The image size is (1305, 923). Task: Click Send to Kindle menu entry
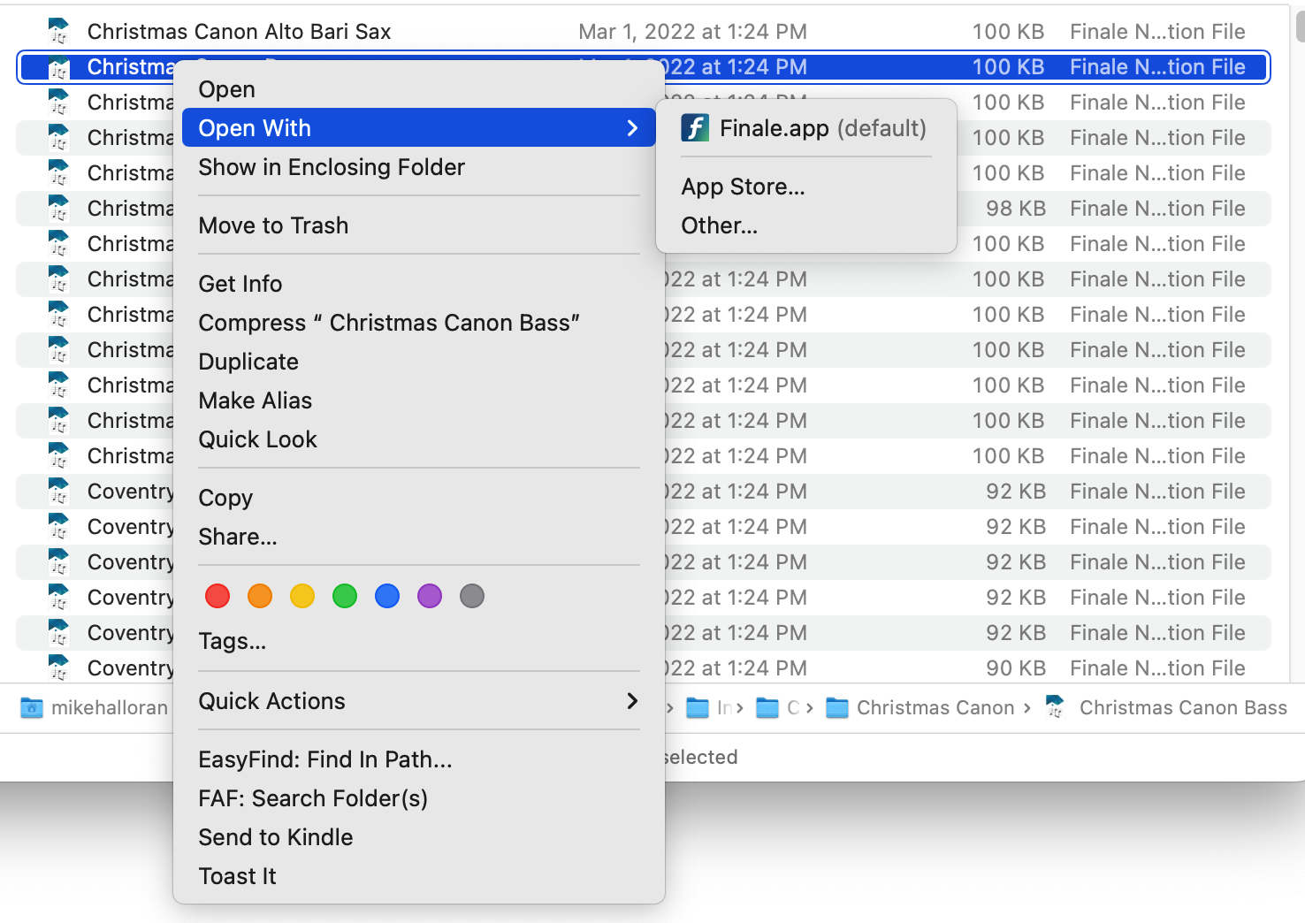pos(276,837)
